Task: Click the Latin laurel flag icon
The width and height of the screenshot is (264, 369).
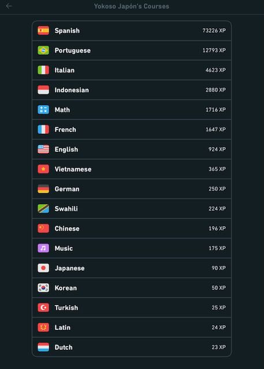Action: [43, 327]
